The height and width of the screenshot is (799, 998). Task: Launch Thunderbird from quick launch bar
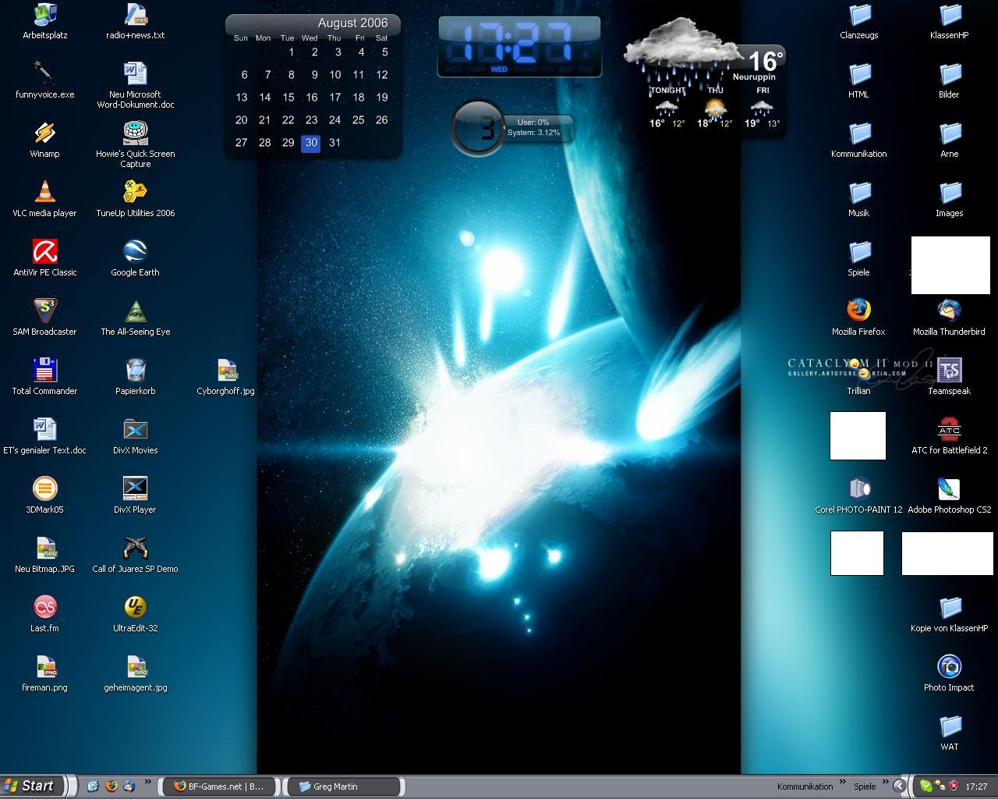[x=129, y=787]
